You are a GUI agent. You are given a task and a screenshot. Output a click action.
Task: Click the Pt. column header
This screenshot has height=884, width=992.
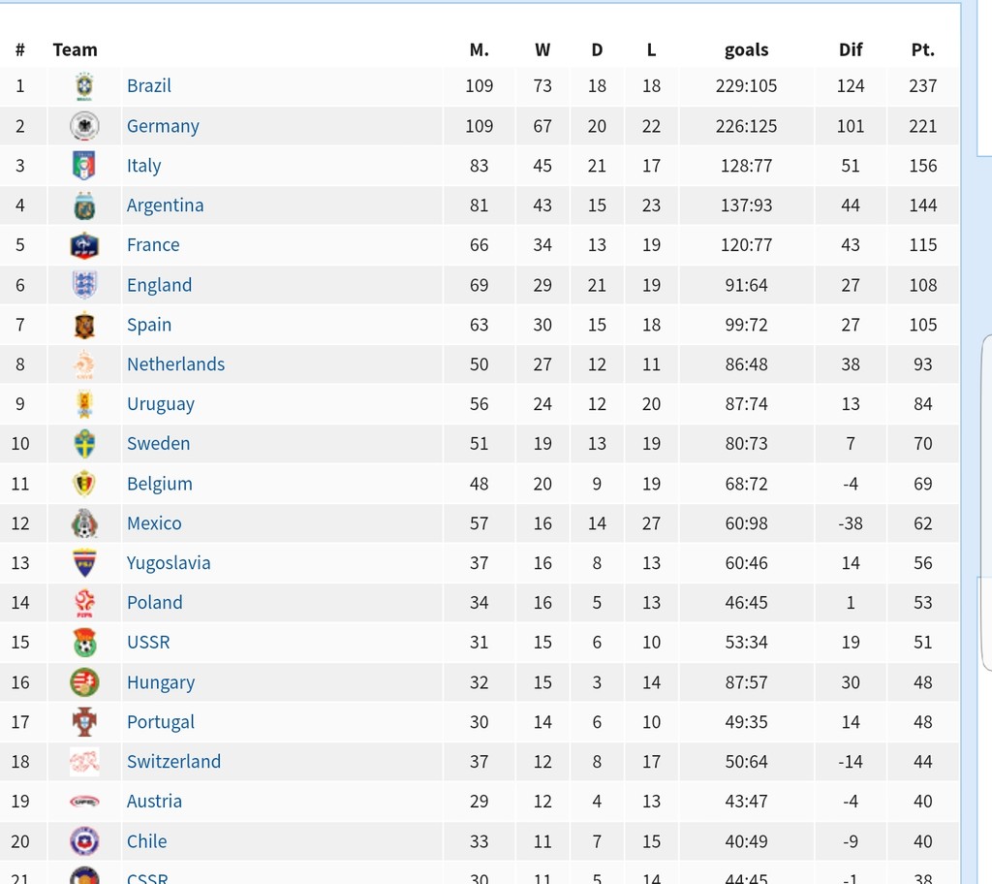(922, 49)
